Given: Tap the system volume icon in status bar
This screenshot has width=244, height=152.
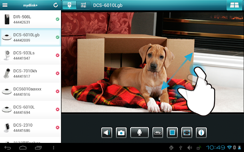Looking at the screenshot, I should [x=189, y=147].
